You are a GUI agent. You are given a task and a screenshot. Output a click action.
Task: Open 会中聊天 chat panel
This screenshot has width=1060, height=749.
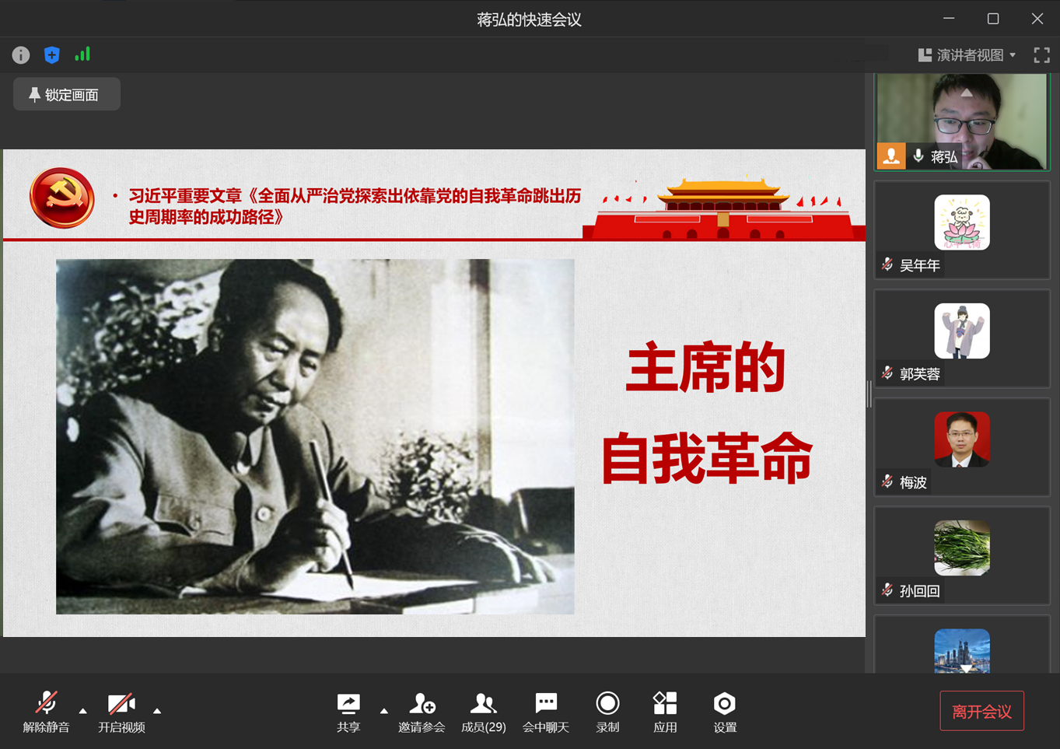[x=546, y=712]
